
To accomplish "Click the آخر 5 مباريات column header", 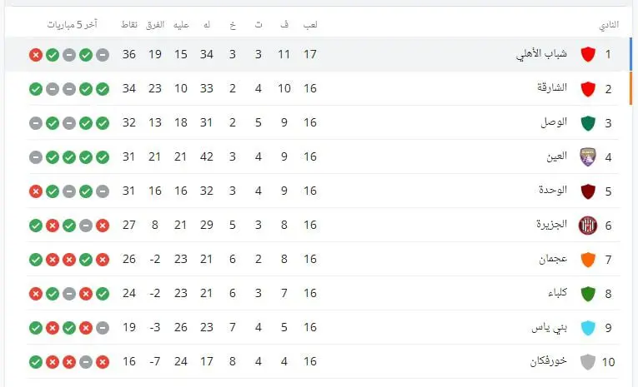I will [72, 25].
